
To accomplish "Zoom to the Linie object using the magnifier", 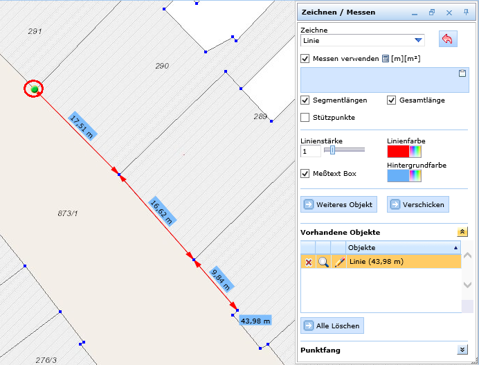I will 323,261.
